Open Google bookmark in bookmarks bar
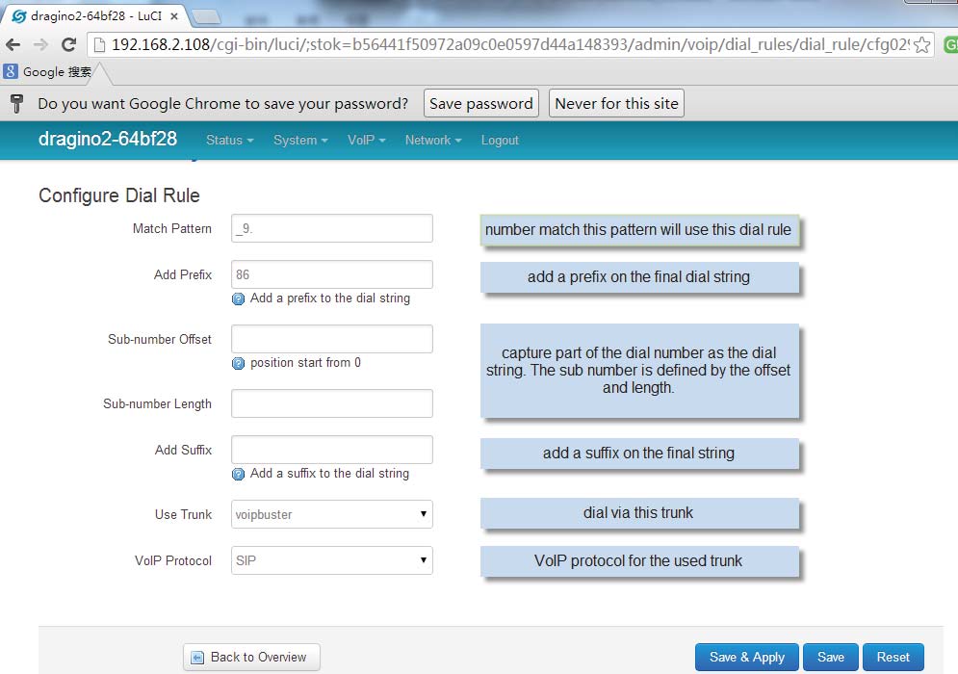This screenshot has height=674, width=958. tap(47, 71)
